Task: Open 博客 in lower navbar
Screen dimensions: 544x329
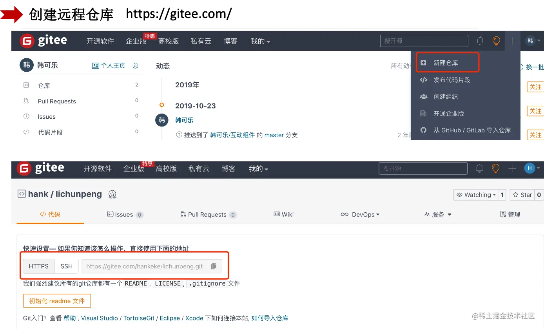Action: tap(228, 169)
